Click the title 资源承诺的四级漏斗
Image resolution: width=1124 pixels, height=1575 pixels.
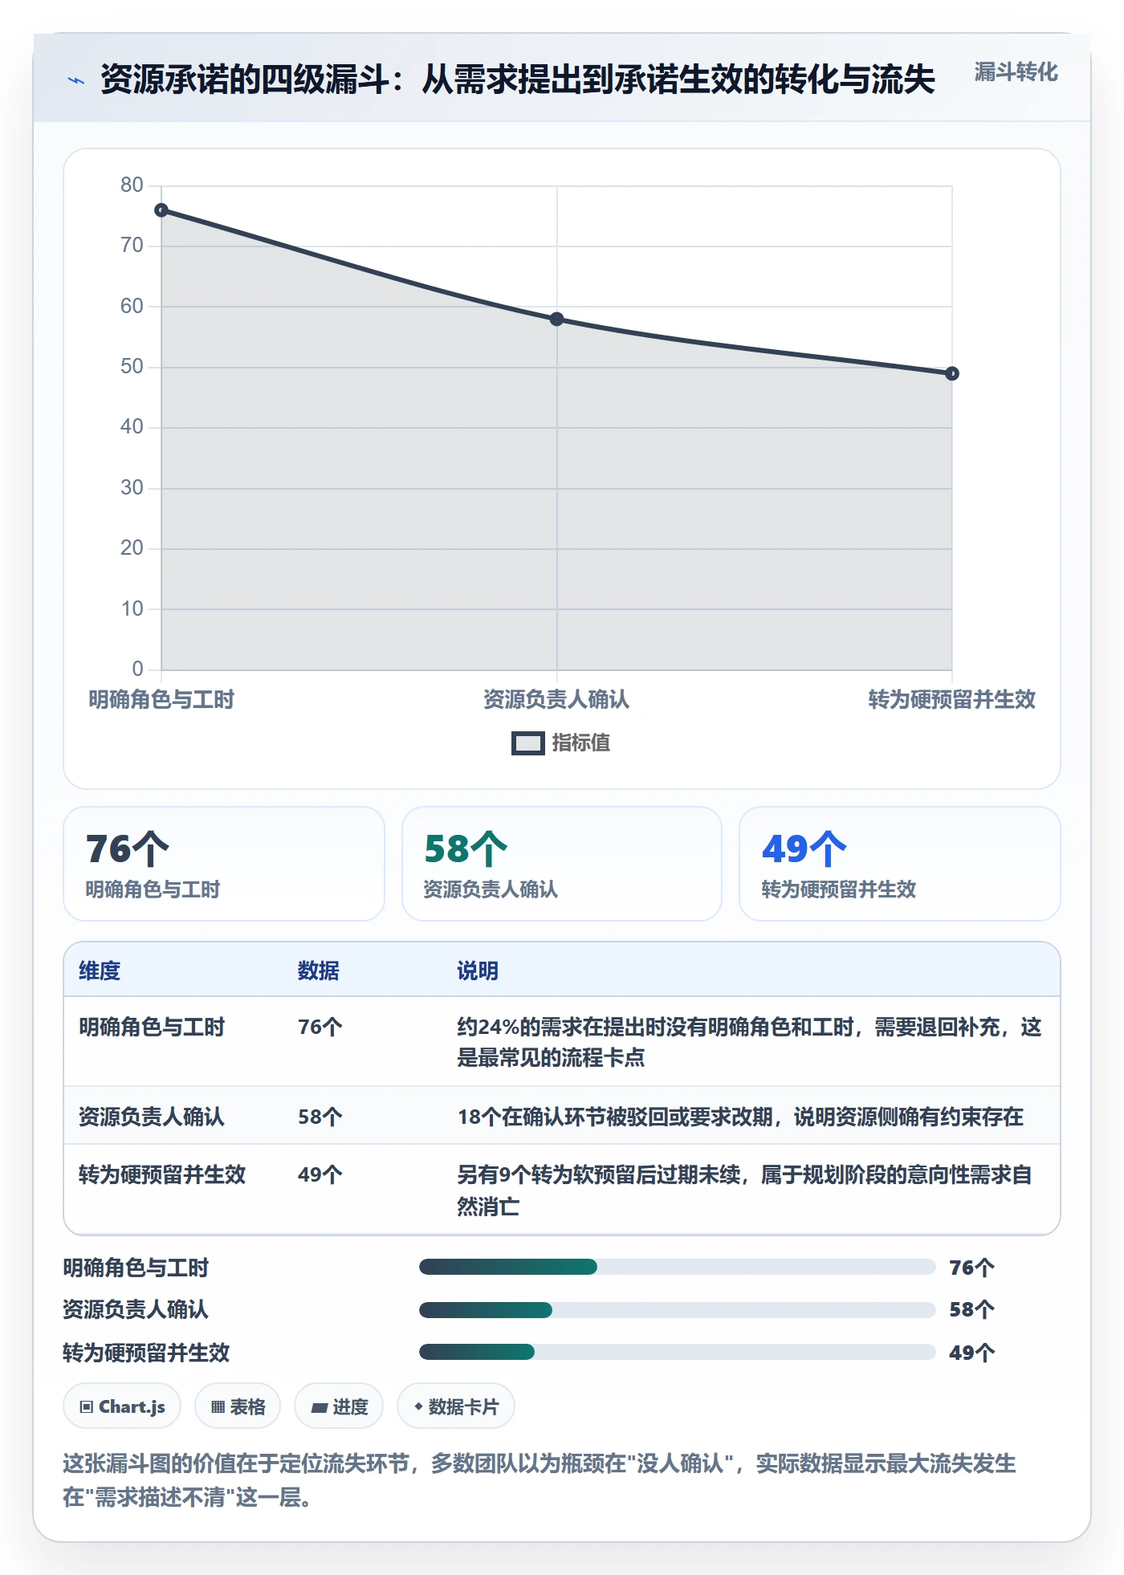518,79
